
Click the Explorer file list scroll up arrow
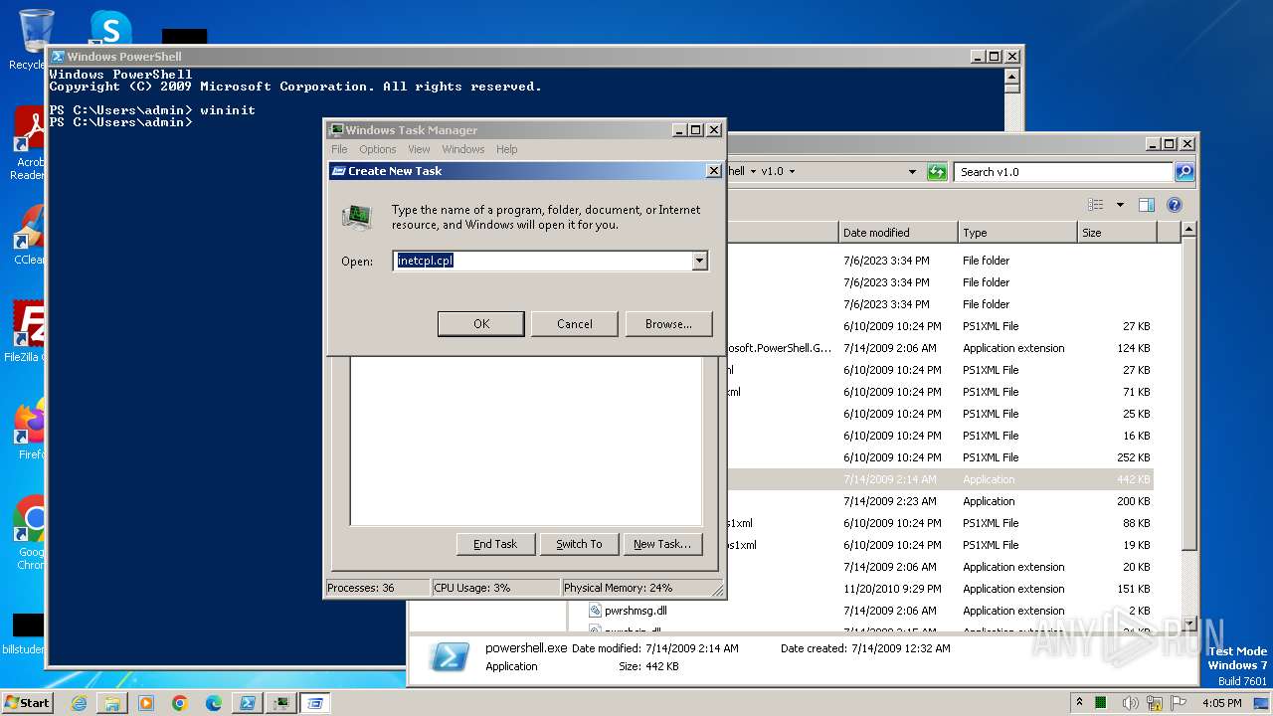tap(1188, 230)
